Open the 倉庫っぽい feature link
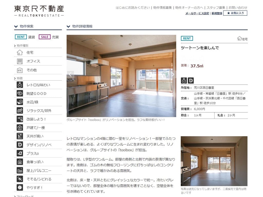Viewport: 263px width, 197px height. (35, 162)
